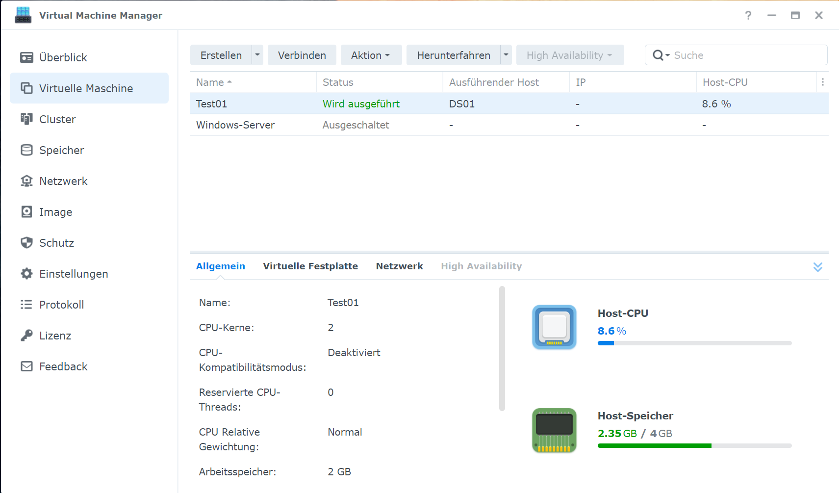Open the Protokoll section

point(61,305)
